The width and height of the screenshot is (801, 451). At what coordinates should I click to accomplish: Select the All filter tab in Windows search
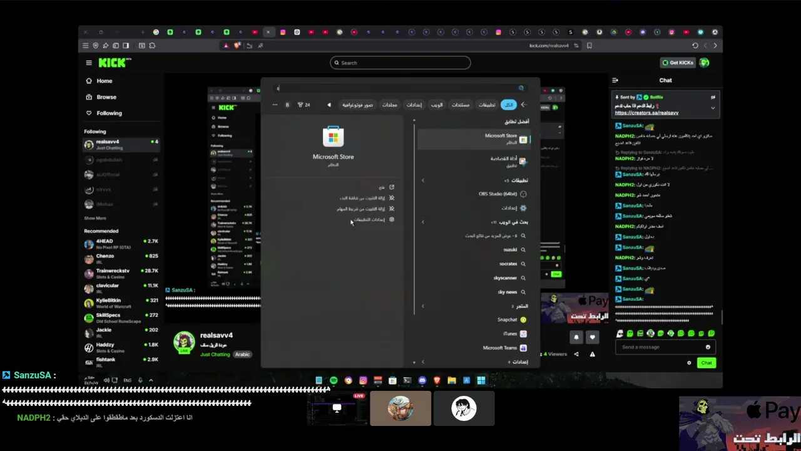pyautogui.click(x=509, y=105)
